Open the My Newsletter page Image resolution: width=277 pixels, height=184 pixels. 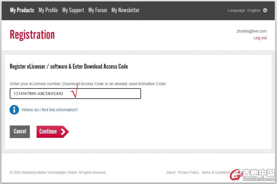(x=126, y=10)
